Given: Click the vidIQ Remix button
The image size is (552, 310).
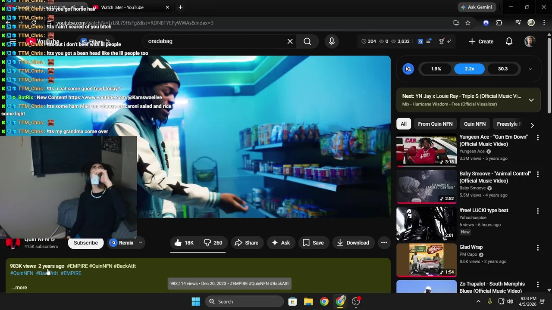Looking at the screenshot, I should coord(122,243).
